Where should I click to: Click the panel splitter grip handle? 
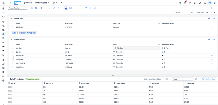click(113, 76)
